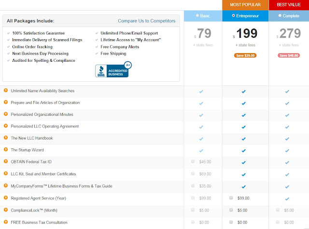Screen dimensions: 309x229
Task: Click the BBB Accredited Business badge
Action: pyautogui.click(x=113, y=70)
